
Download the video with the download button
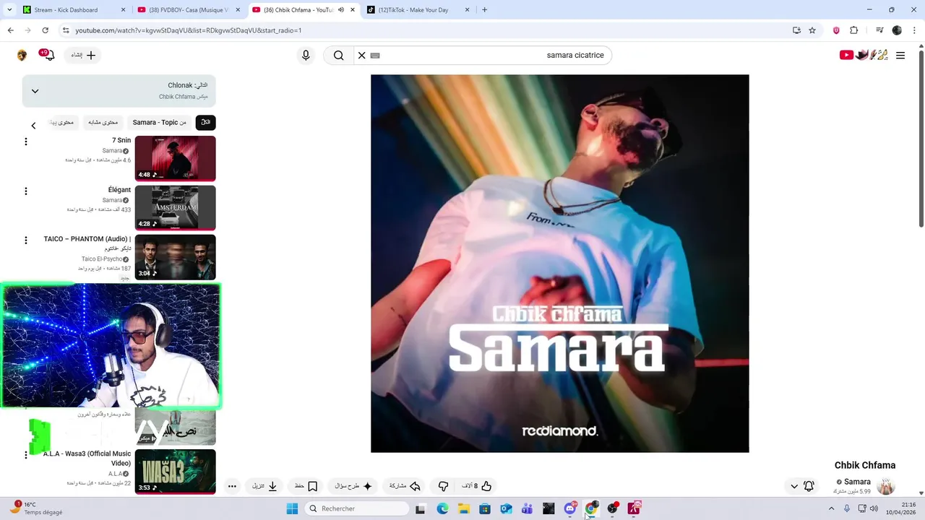(x=264, y=486)
